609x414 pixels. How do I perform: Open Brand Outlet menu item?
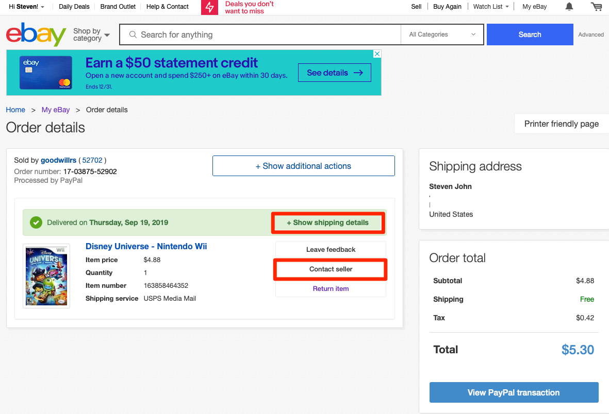118,7
